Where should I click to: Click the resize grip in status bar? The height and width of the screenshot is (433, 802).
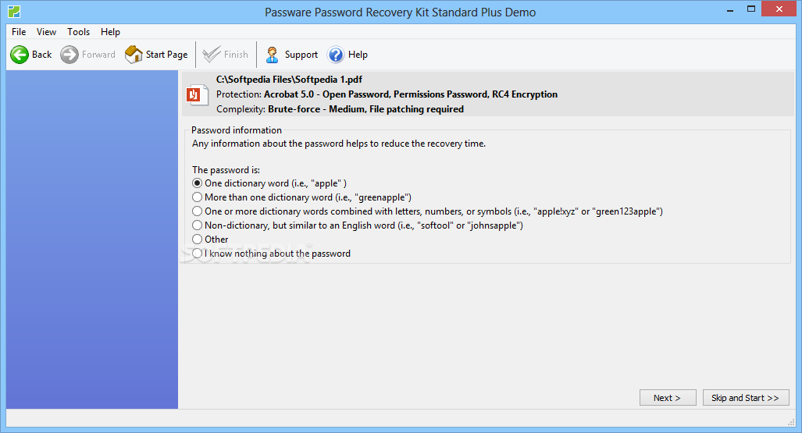[x=791, y=421]
